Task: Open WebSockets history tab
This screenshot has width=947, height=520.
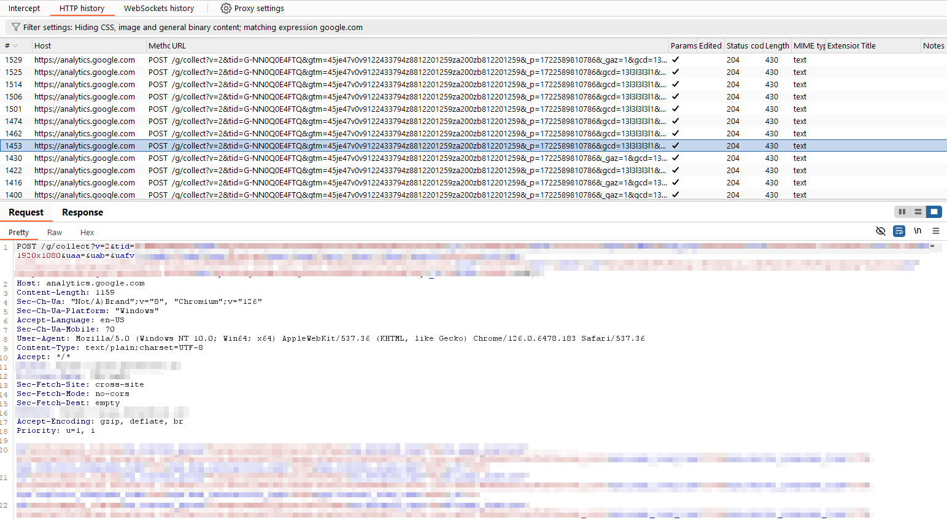Action: coord(159,8)
